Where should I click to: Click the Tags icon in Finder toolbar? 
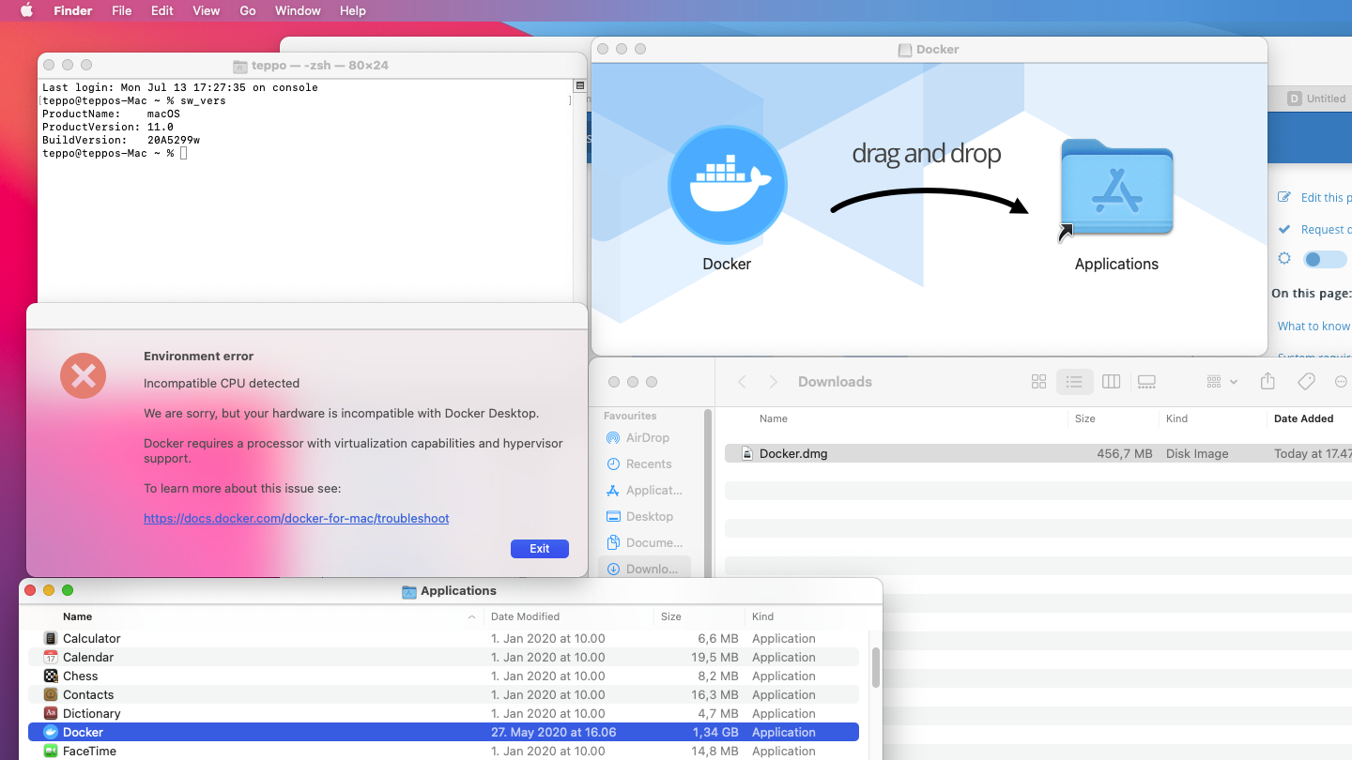click(1305, 382)
